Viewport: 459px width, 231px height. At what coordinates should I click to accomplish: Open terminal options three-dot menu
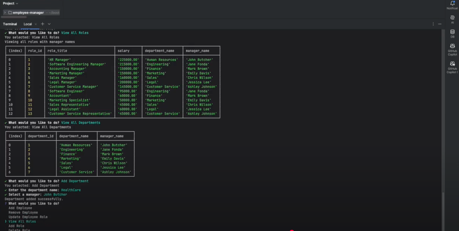coord(433,24)
